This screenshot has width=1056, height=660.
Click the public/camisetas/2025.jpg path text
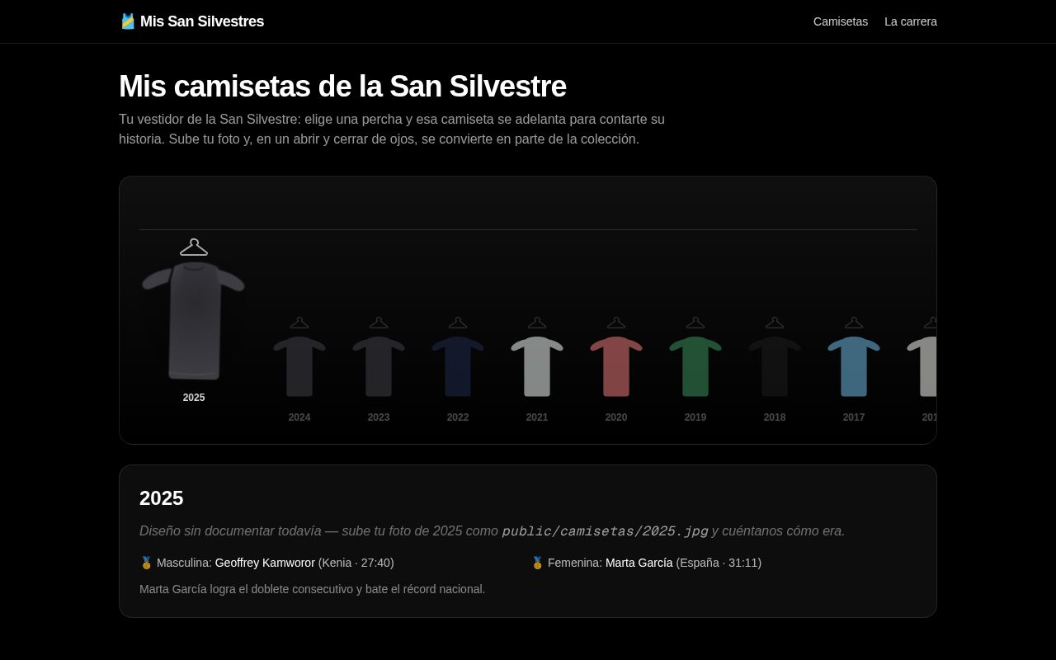[605, 531]
